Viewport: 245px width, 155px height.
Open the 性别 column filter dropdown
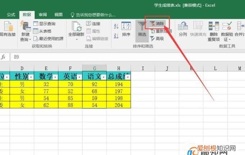[x=31, y=77]
